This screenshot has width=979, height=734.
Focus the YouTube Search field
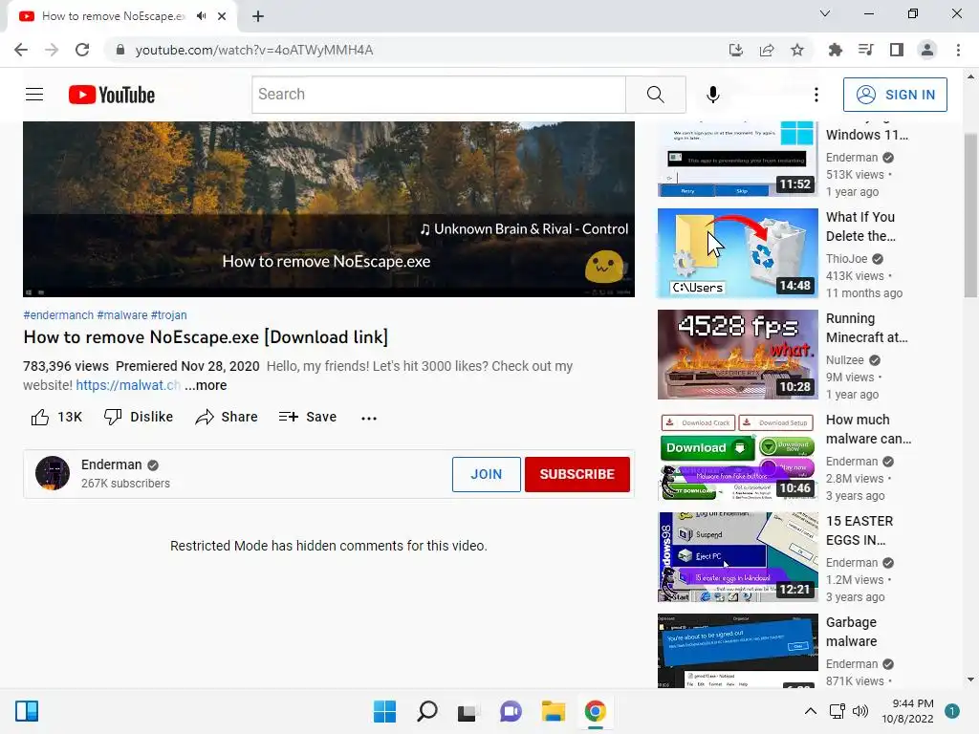(x=439, y=95)
